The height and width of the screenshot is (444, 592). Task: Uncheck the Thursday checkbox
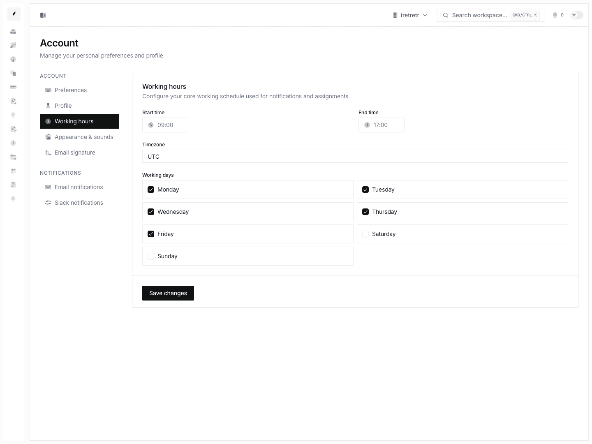pyautogui.click(x=365, y=212)
